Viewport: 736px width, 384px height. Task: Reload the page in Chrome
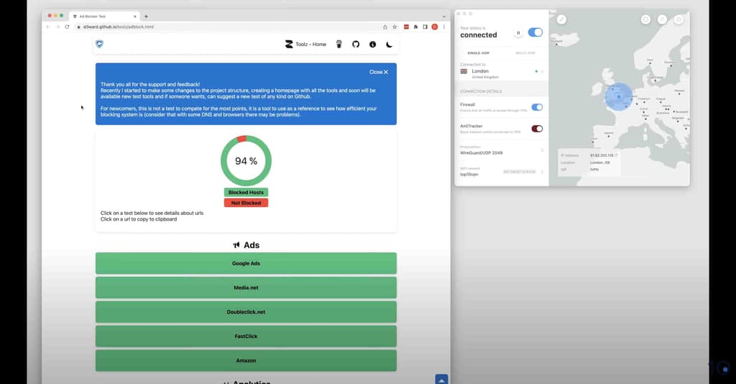67,27
